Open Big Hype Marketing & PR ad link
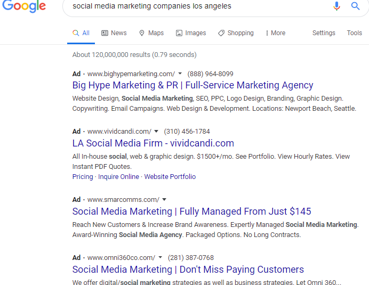 [192, 85]
